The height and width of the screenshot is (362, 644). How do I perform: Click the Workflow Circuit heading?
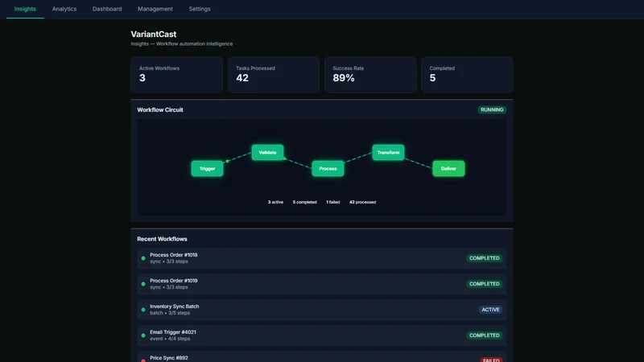[x=160, y=109]
